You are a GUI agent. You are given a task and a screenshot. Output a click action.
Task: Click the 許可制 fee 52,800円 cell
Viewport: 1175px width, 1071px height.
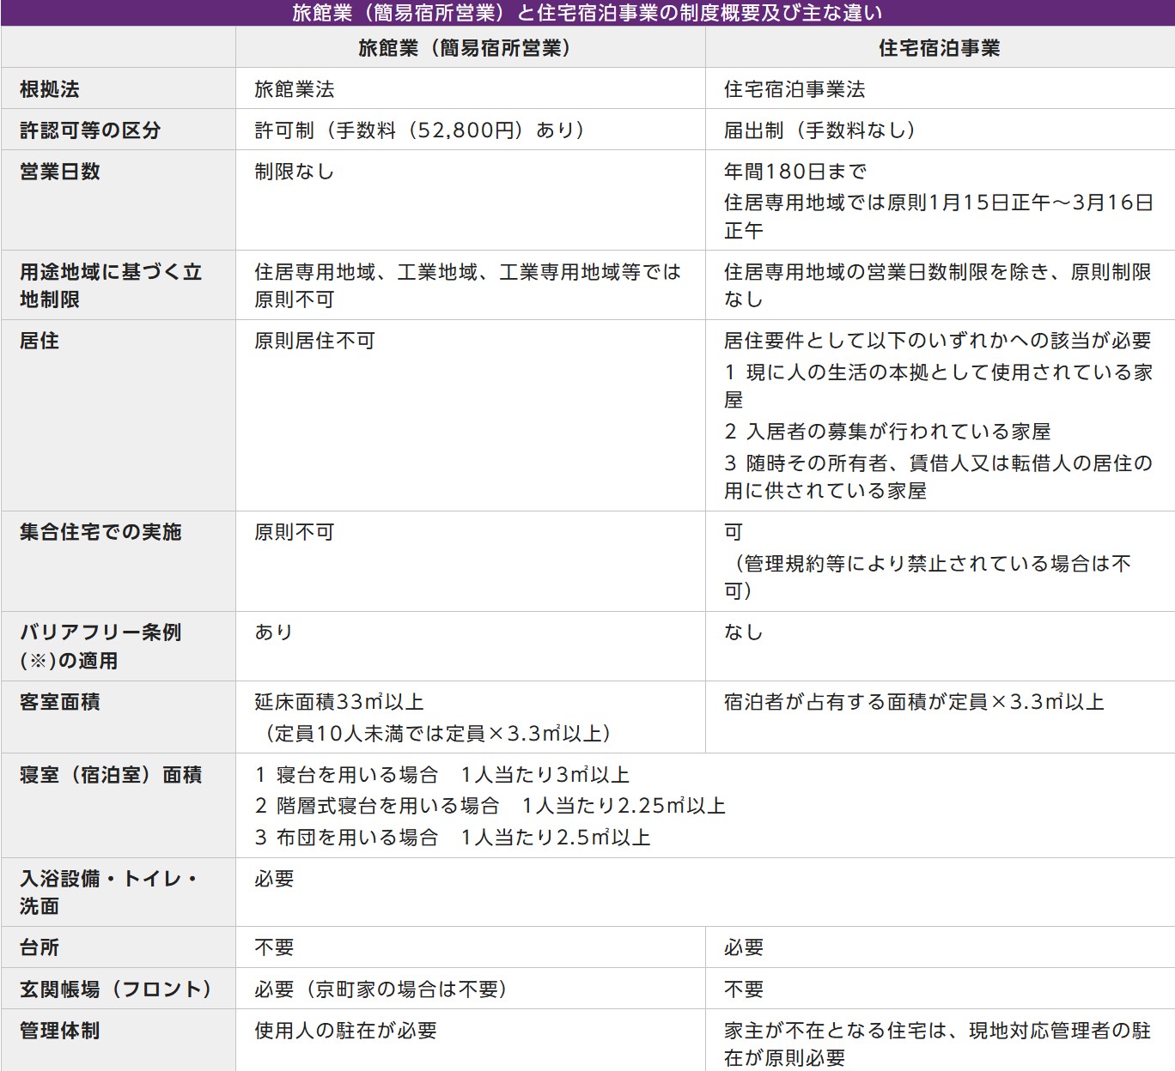(420, 130)
